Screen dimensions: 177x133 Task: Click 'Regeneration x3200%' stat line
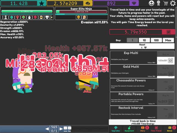(x=14, y=22)
